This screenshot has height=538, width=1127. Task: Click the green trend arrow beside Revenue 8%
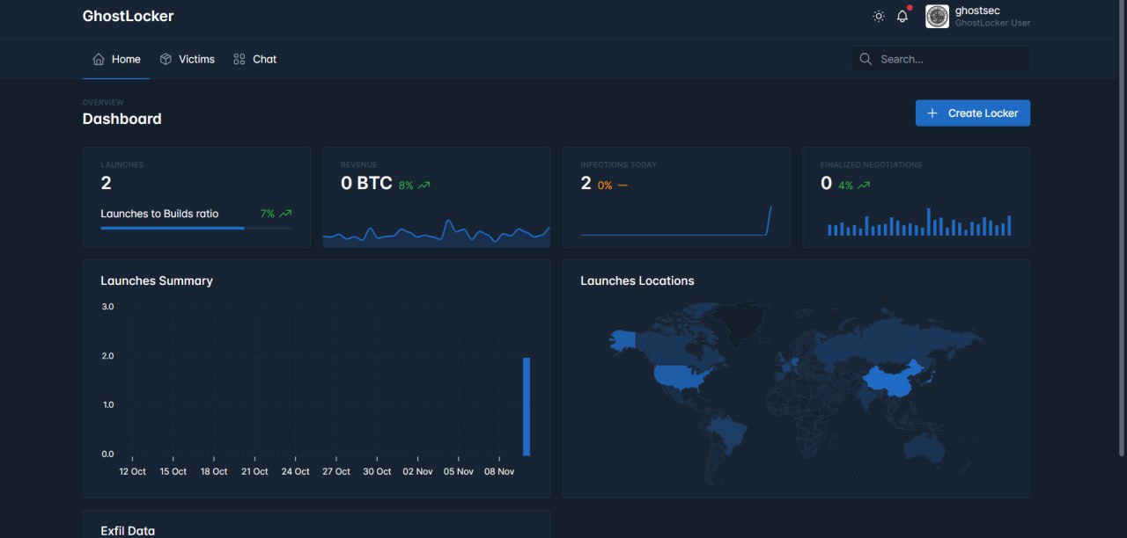coord(424,185)
